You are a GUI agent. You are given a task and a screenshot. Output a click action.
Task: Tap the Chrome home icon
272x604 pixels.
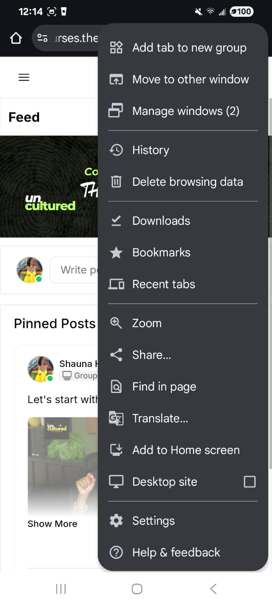pyautogui.click(x=16, y=39)
